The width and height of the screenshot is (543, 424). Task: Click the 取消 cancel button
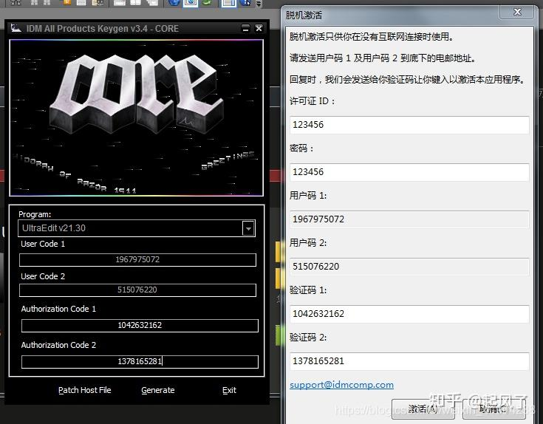click(x=492, y=408)
